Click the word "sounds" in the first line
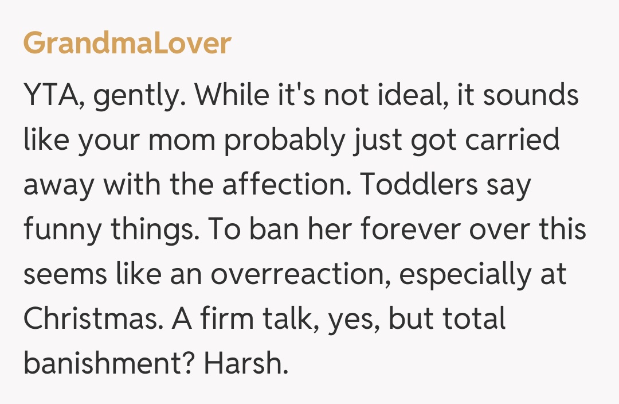Image resolution: width=619 pixels, height=404 pixels. pyautogui.click(x=530, y=96)
